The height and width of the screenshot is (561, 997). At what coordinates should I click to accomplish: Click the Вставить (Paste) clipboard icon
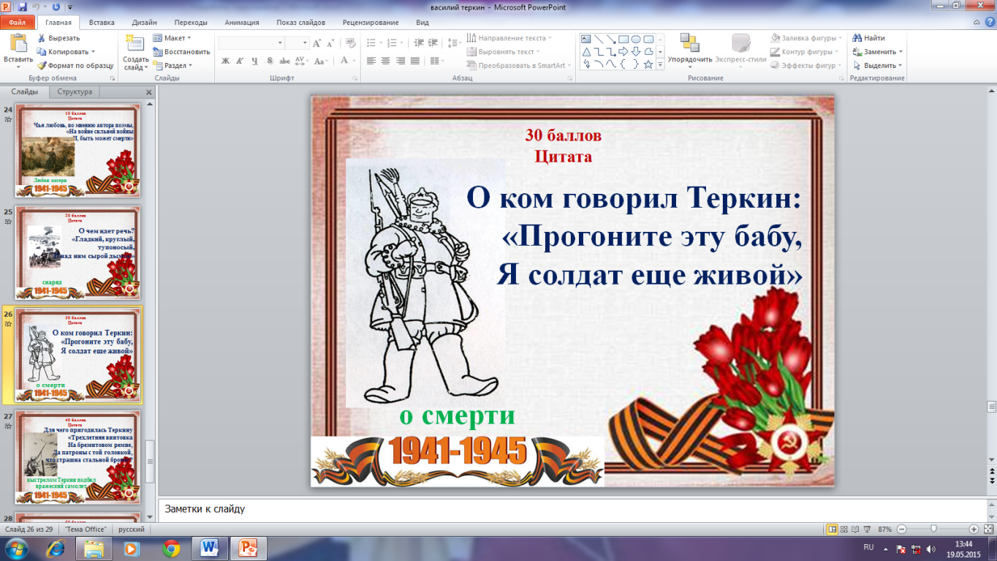[x=18, y=42]
